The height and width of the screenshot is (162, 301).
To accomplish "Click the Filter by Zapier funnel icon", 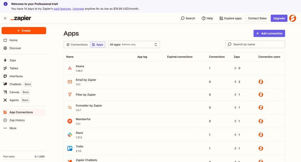I will click(70, 94).
